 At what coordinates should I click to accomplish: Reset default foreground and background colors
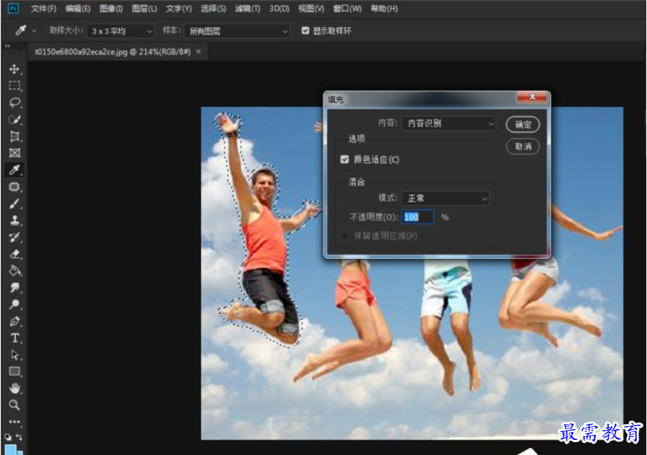point(8,437)
